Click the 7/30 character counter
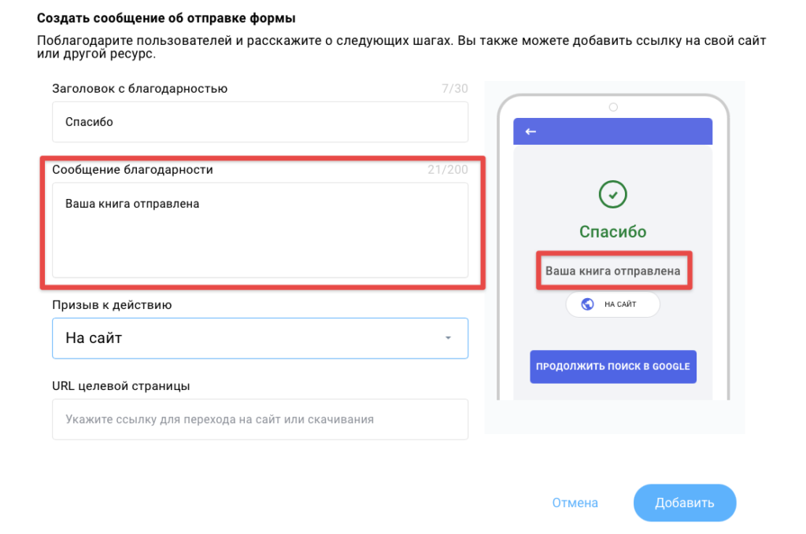The height and width of the screenshot is (534, 806). [455, 89]
